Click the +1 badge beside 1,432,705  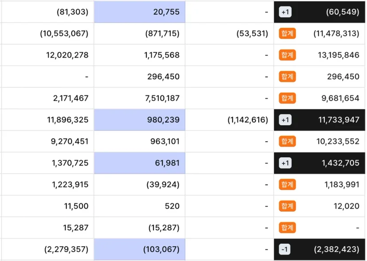point(285,163)
